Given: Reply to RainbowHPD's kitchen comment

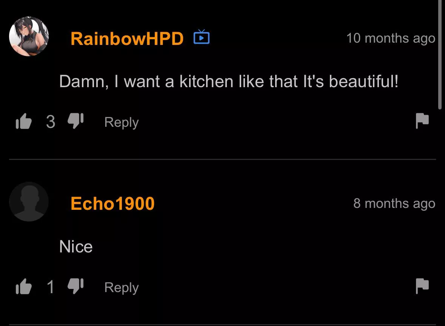Looking at the screenshot, I should coord(122,122).
